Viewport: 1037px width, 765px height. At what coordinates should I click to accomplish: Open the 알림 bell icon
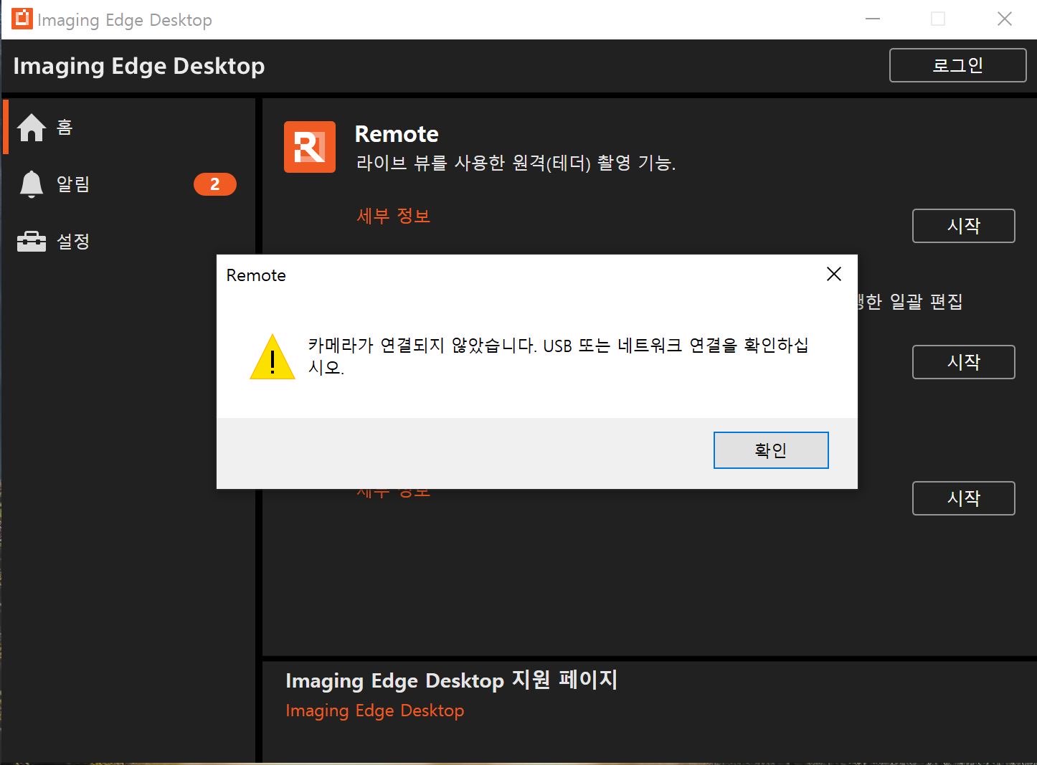tap(31, 184)
